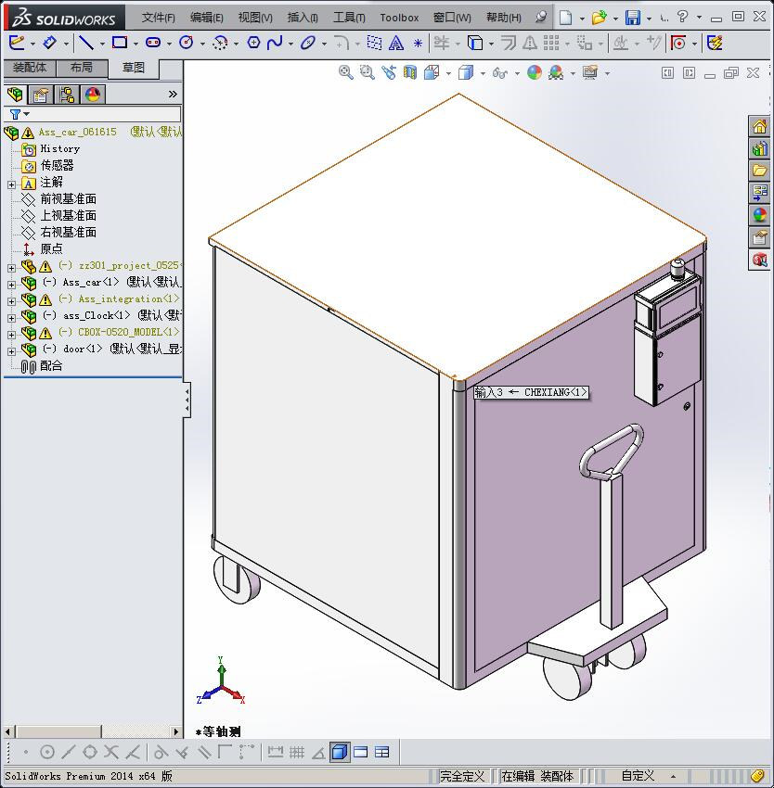The image size is (774, 788).
Task: Open the 文件(F) menu
Action: click(158, 18)
